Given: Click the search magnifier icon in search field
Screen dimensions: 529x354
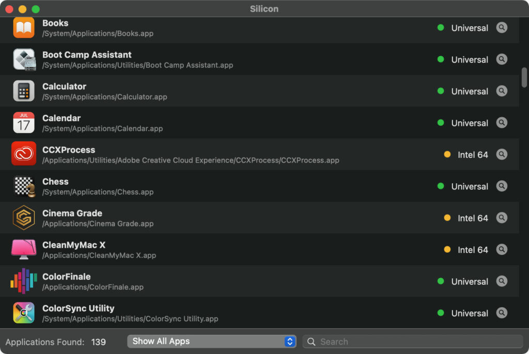Looking at the screenshot, I should (311, 342).
